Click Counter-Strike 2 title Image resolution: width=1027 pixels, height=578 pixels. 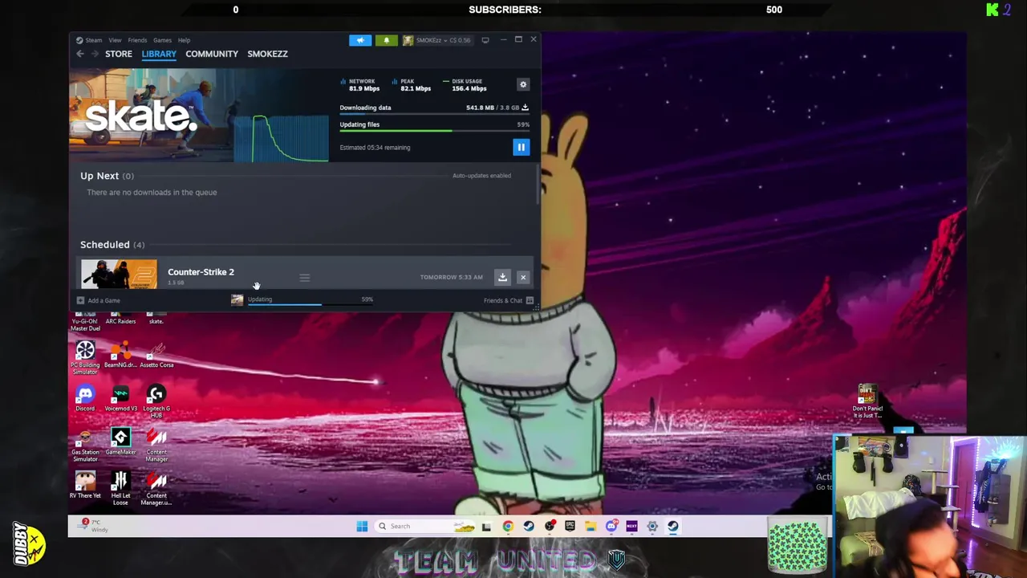click(201, 272)
